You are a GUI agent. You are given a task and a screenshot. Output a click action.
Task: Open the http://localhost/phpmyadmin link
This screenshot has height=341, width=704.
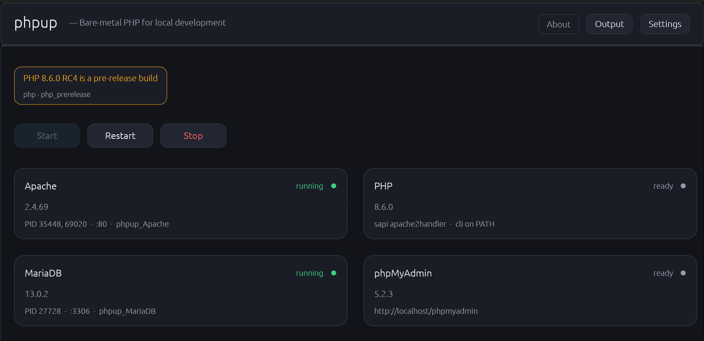pos(426,311)
